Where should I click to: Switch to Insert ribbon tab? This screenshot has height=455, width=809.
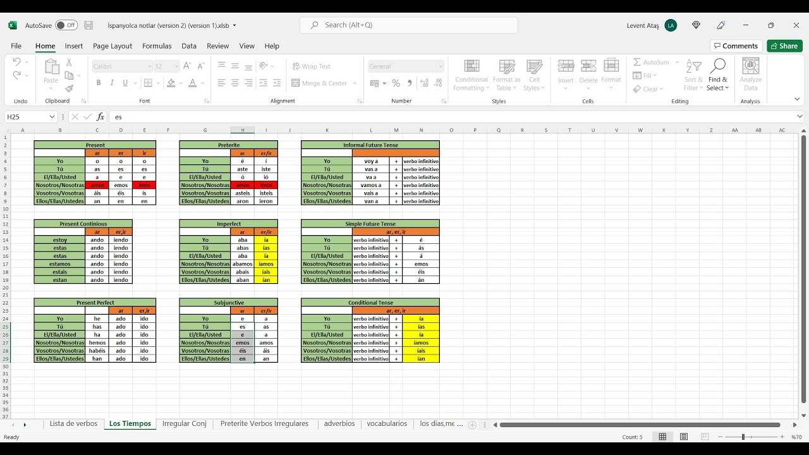pos(74,46)
